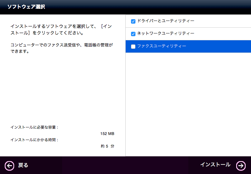Image resolution: width=251 pixels, height=174 pixels.
Task: Enable the ファクスユーティリティー checkbox
Action: point(133,47)
